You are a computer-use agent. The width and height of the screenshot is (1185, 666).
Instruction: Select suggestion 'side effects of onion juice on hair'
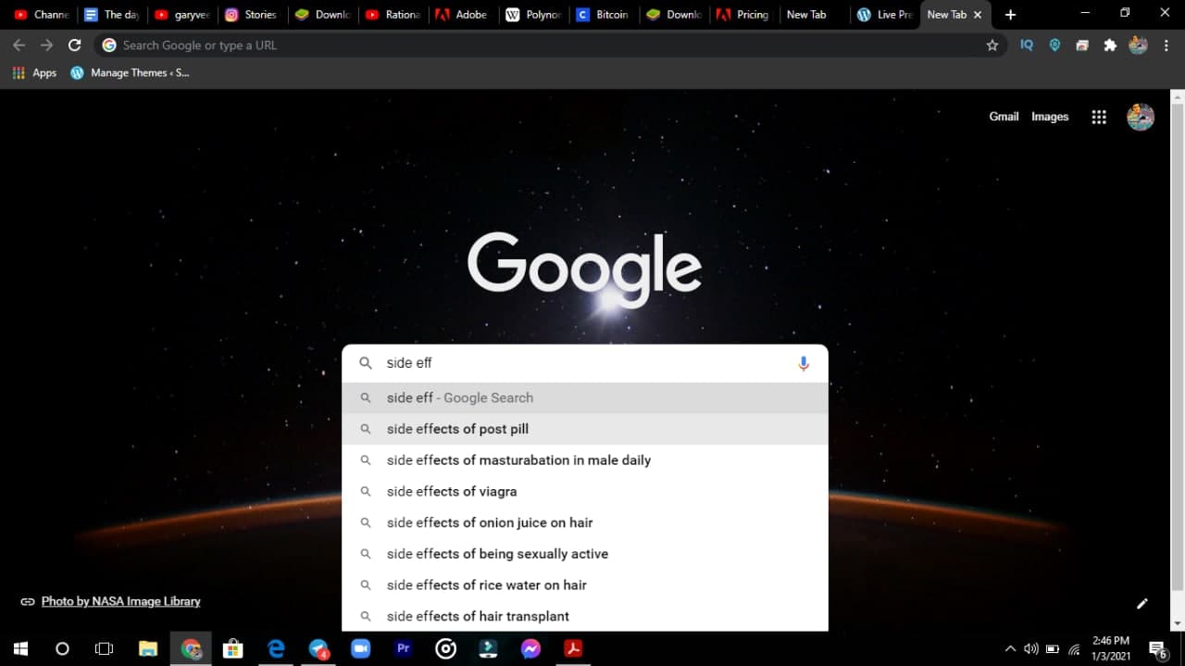tap(585, 522)
